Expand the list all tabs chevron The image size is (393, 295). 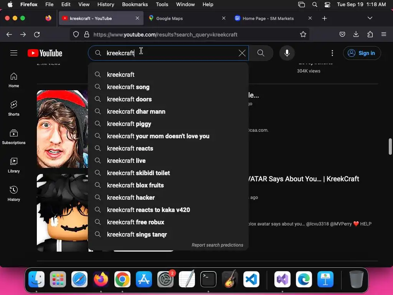coord(370,18)
